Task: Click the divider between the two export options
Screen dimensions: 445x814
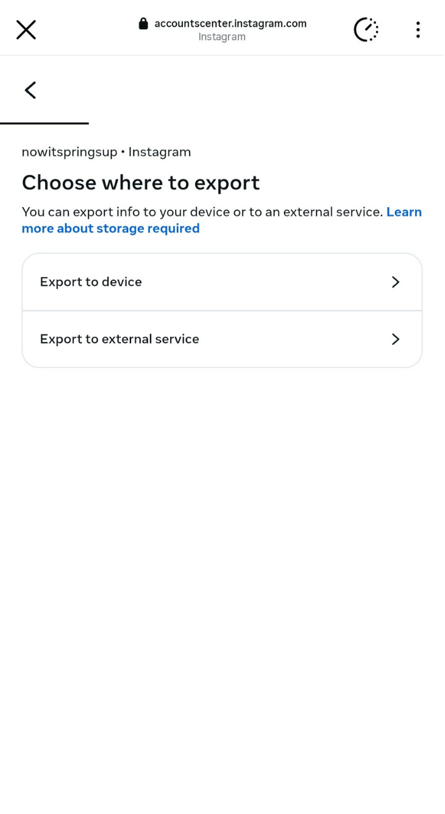Action: coord(222,311)
